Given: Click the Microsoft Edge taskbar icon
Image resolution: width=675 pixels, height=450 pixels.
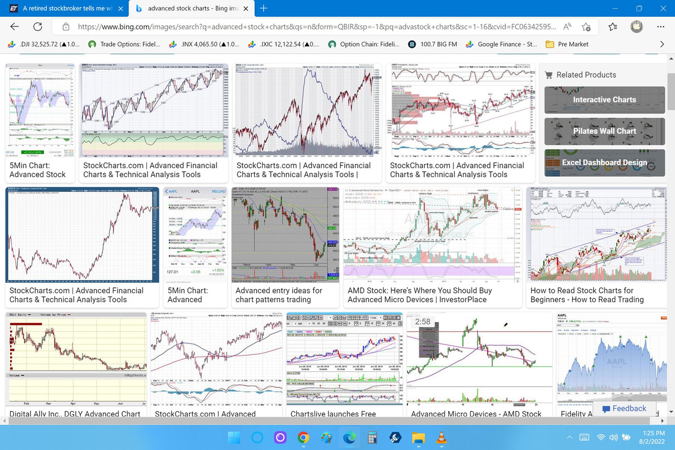Looking at the screenshot, I should click(x=349, y=438).
